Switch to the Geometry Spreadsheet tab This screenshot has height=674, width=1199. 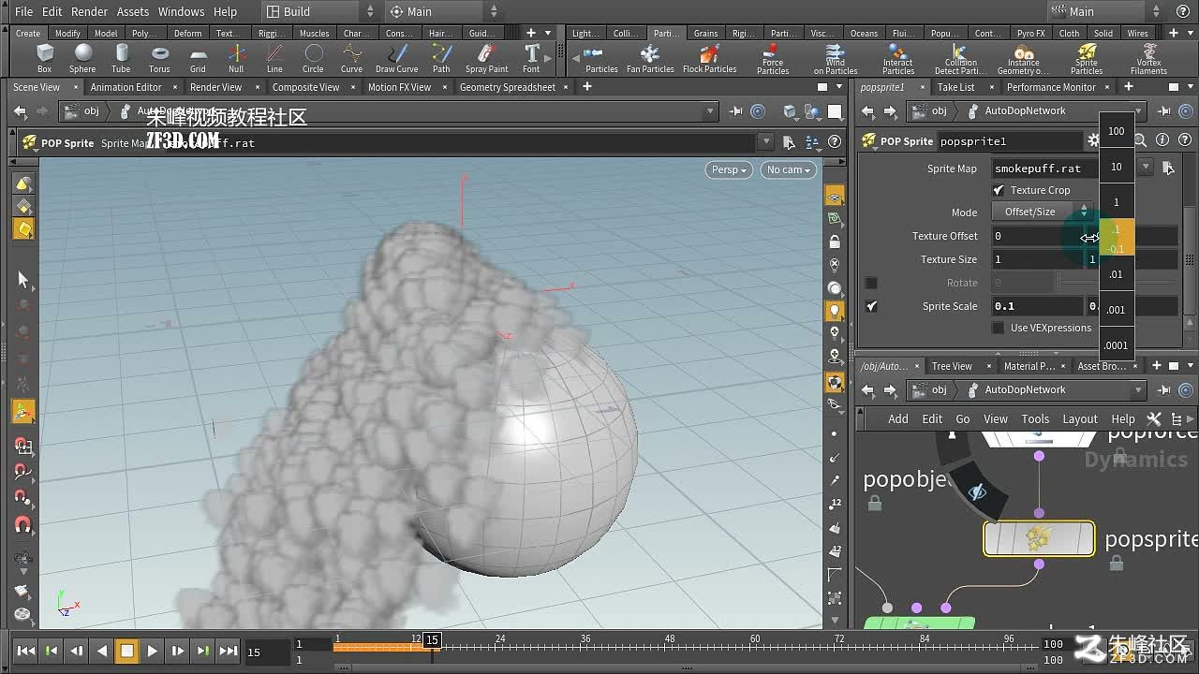pyautogui.click(x=508, y=87)
